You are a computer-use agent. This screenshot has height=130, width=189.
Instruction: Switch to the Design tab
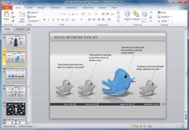41,7
